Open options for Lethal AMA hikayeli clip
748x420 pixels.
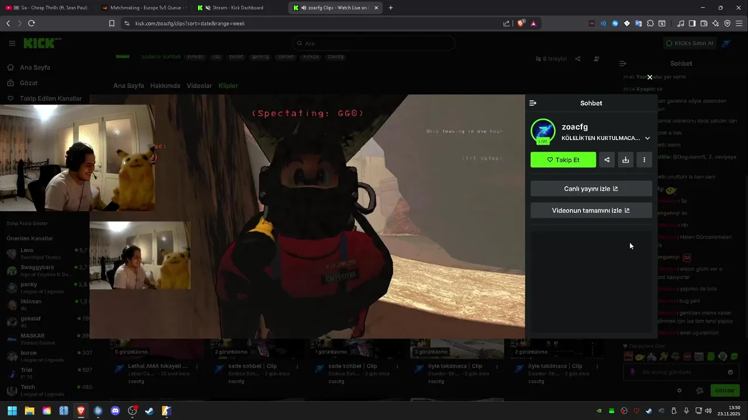[197, 366]
